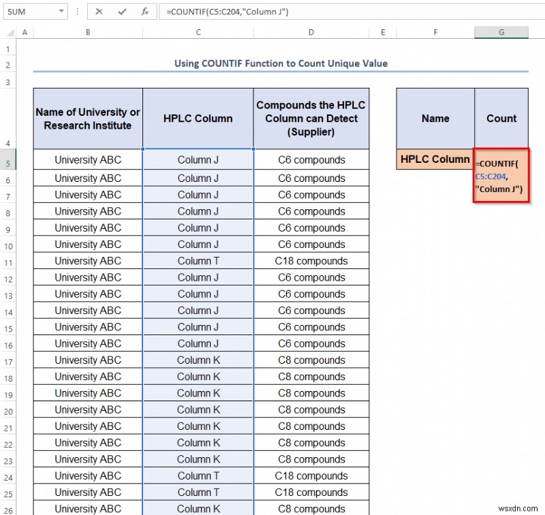Select column B header
545x515 pixels.
coord(87,32)
